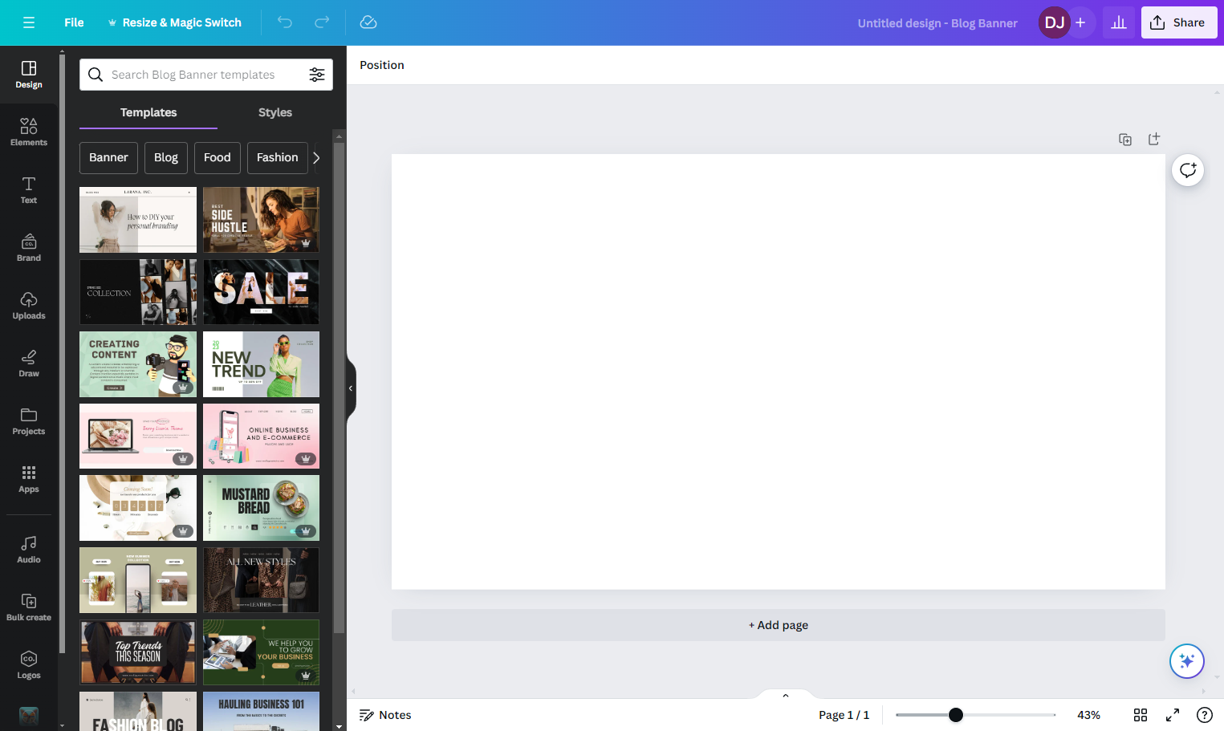Select the New Trend template
Viewport: 1224px width, 731px height.
pyautogui.click(x=261, y=364)
